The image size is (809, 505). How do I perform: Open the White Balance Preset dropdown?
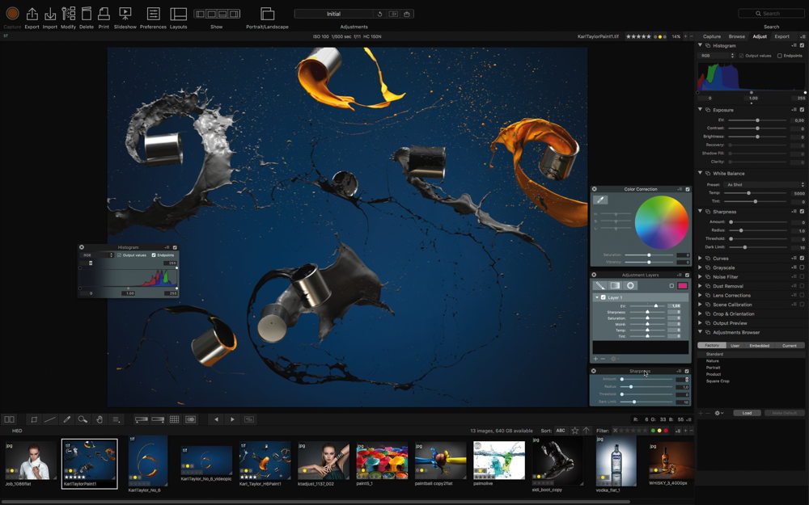[x=764, y=184]
